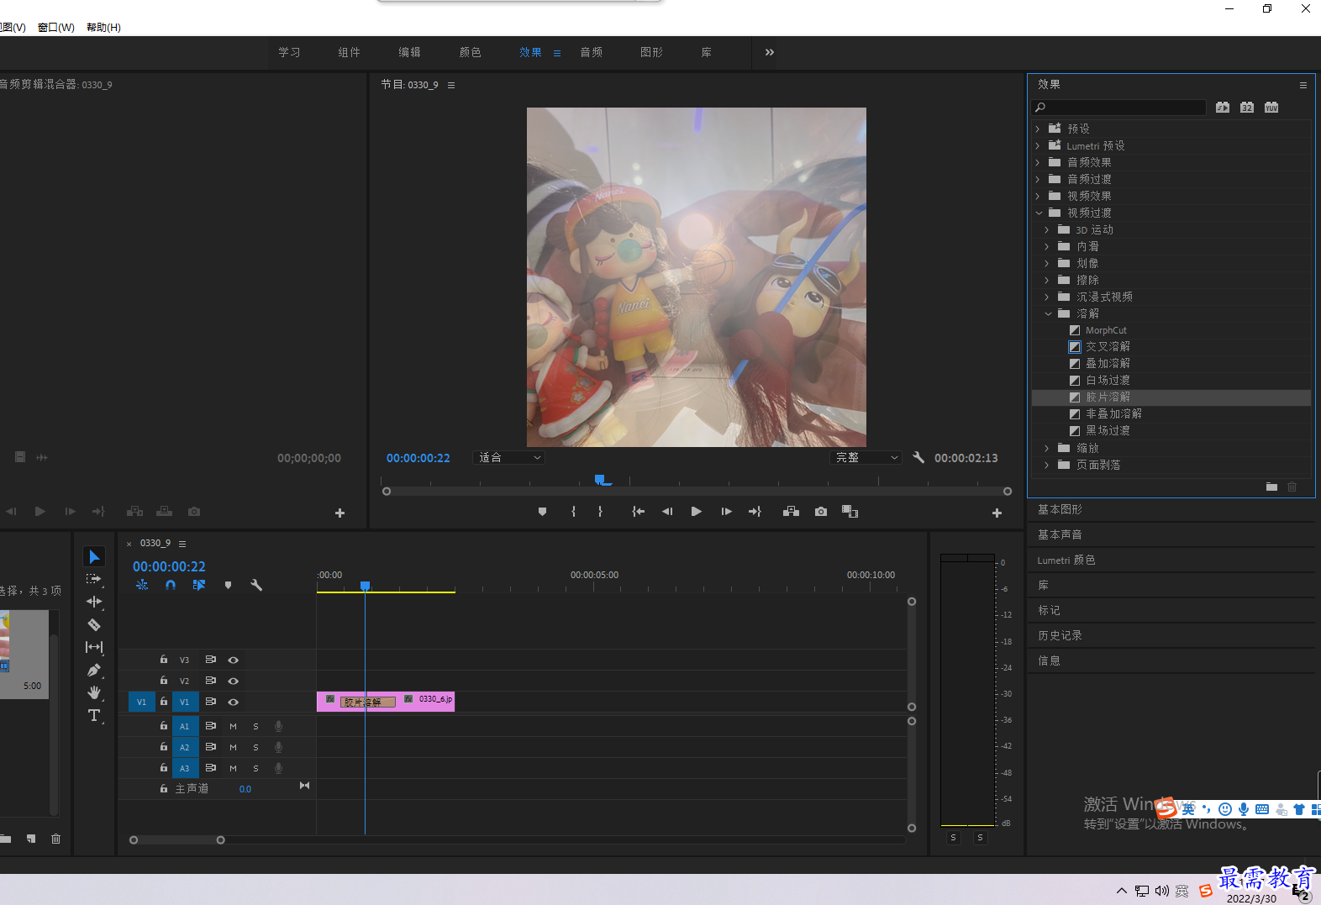Image resolution: width=1321 pixels, height=905 pixels.
Task: Open program monitor settings wrench
Action: click(x=918, y=457)
